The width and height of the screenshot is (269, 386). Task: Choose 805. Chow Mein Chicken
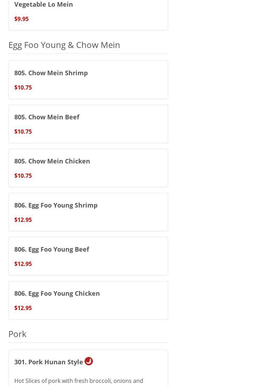coord(52,161)
